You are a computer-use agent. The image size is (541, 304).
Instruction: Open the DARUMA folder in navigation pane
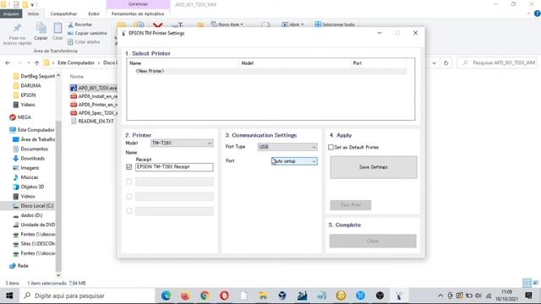(27, 85)
